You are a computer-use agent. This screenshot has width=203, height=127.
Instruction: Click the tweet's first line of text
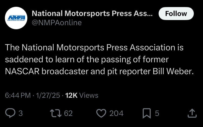(x=94, y=48)
